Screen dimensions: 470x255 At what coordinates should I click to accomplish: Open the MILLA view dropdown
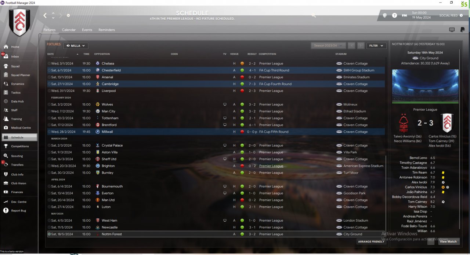click(x=76, y=46)
